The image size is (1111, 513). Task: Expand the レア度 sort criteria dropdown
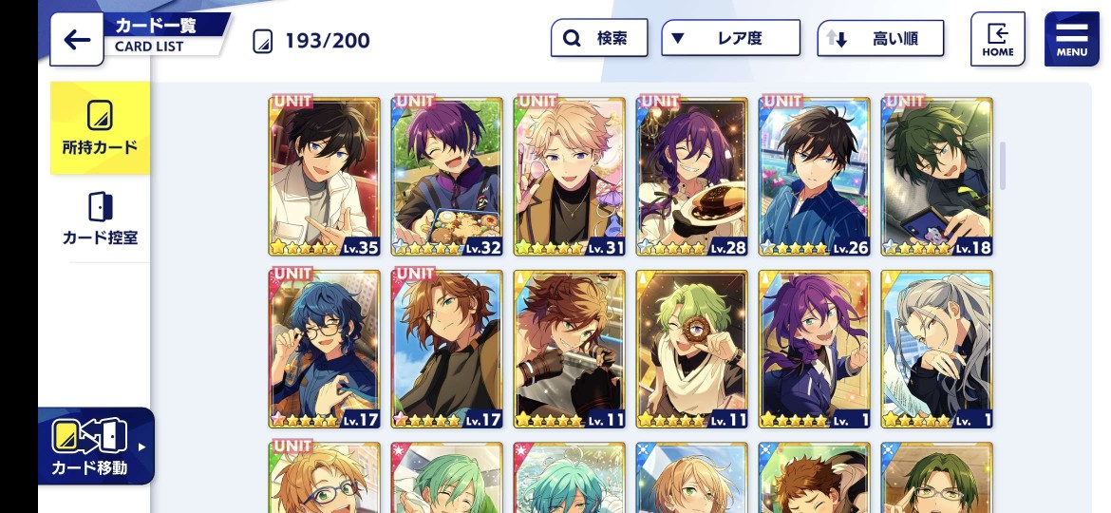coord(730,38)
